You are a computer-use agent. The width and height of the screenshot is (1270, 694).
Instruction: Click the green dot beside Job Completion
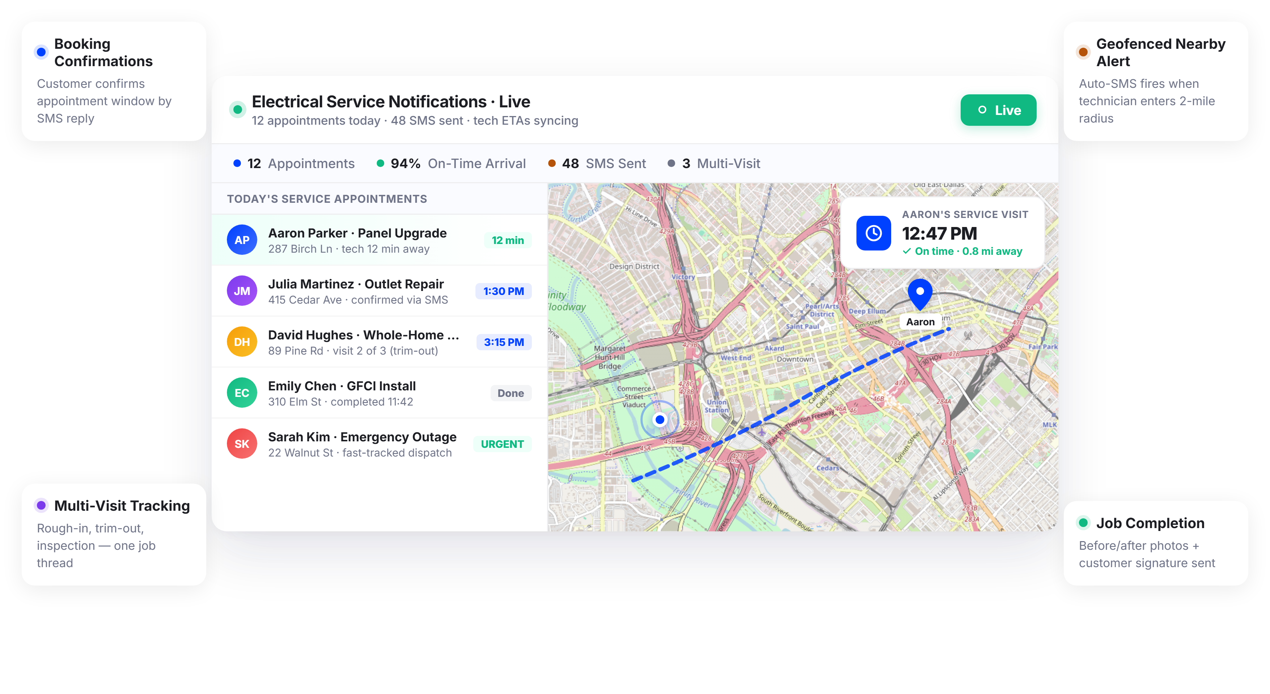1083,523
